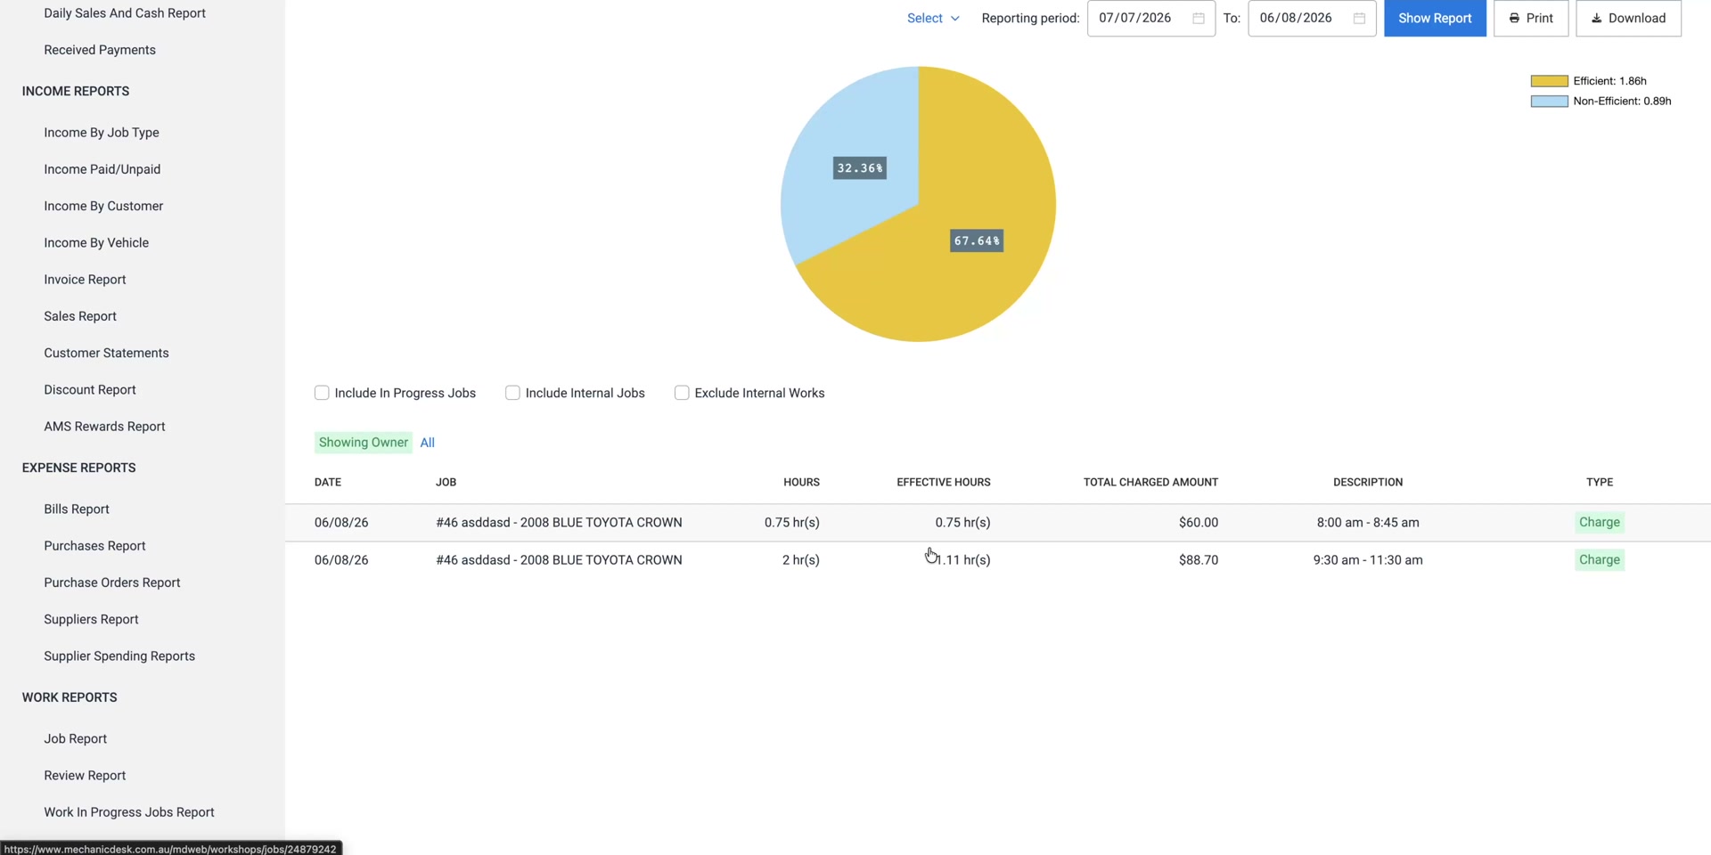The image size is (1711, 855).
Task: Check the Exclude Internal Works checkbox
Action: tap(682, 393)
